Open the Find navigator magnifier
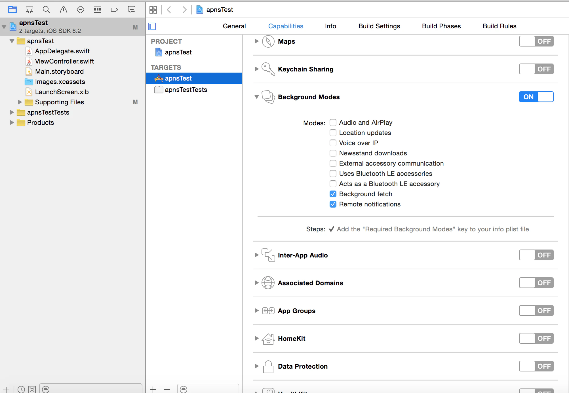The height and width of the screenshot is (393, 569). click(46, 10)
